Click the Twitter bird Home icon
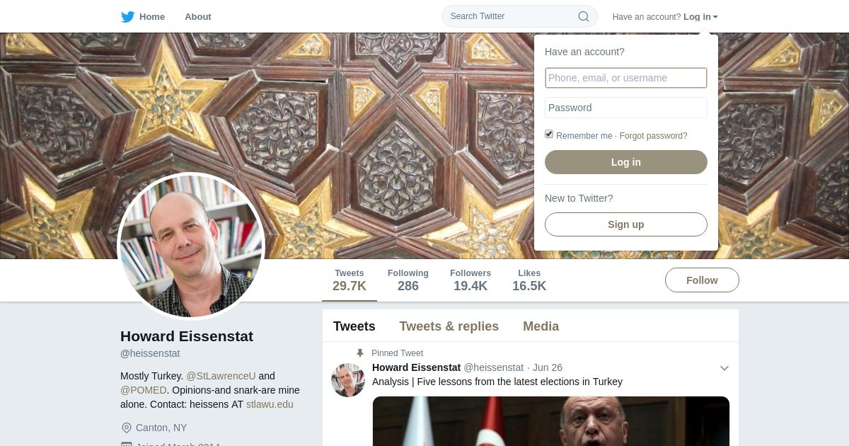 (x=127, y=17)
